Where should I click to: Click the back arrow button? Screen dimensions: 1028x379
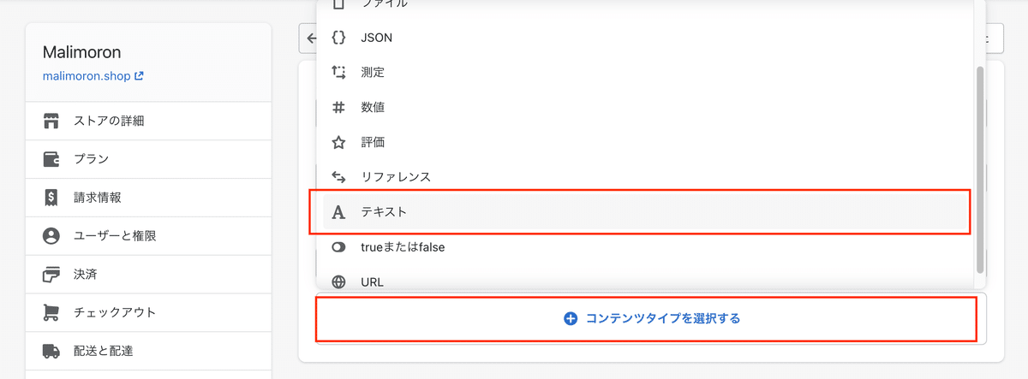(308, 38)
